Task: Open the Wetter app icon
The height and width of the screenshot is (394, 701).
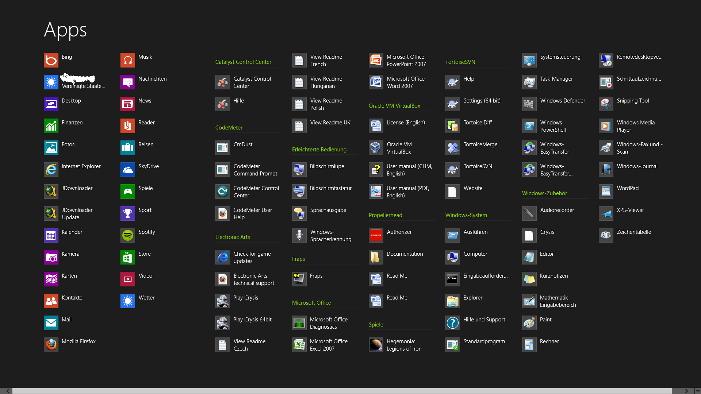Action: (x=128, y=301)
